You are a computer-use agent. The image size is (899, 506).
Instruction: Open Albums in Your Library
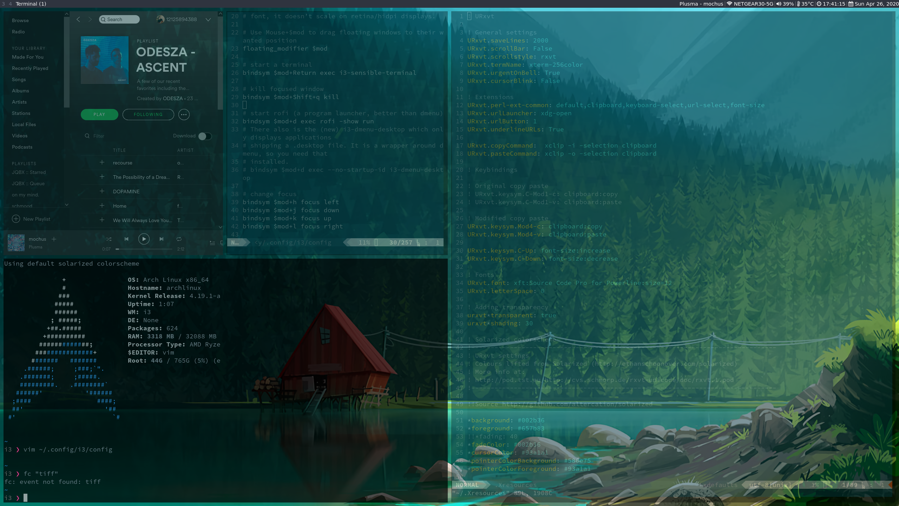click(20, 91)
